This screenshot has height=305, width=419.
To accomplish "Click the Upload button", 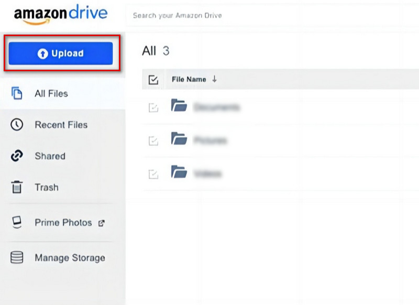I will coord(61,53).
